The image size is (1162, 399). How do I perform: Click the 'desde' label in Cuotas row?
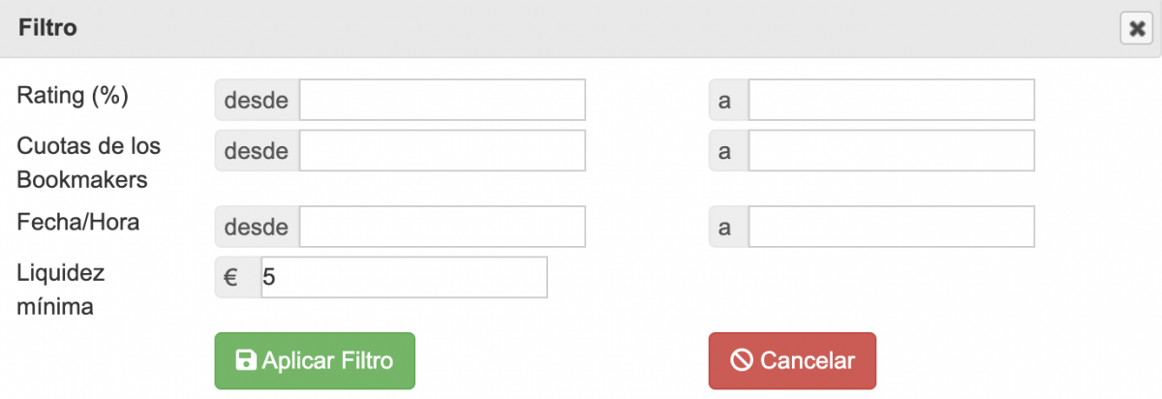tap(257, 150)
